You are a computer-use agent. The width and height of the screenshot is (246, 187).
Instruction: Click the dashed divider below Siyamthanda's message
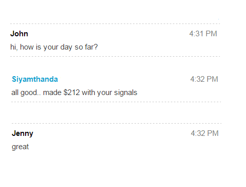[116, 102]
